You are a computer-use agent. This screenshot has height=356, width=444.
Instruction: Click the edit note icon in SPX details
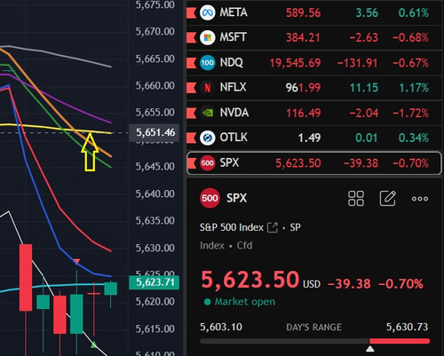pyautogui.click(x=387, y=198)
